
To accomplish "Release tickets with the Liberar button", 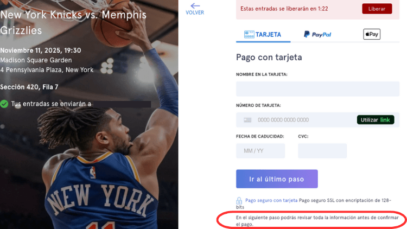I will click(377, 9).
